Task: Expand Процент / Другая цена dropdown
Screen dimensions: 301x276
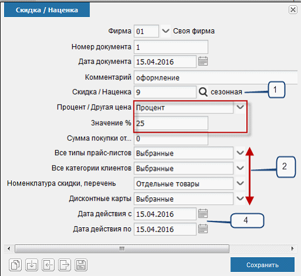Action: (240, 107)
